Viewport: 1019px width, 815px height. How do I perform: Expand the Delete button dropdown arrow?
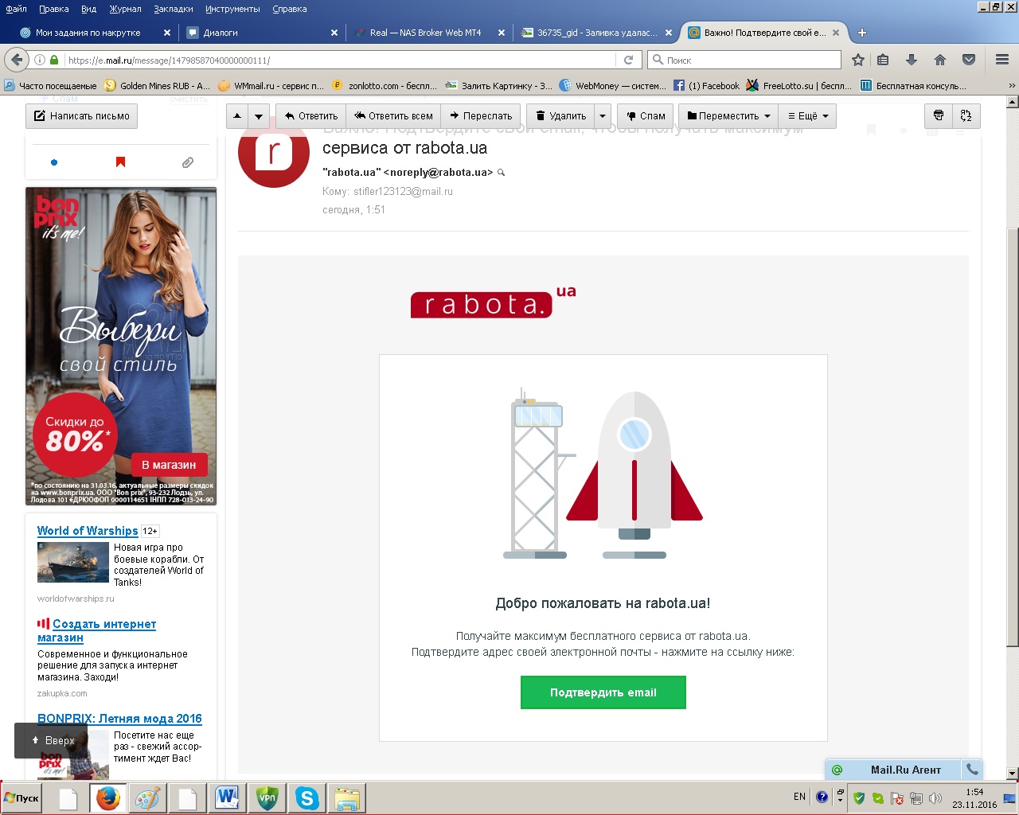click(603, 115)
